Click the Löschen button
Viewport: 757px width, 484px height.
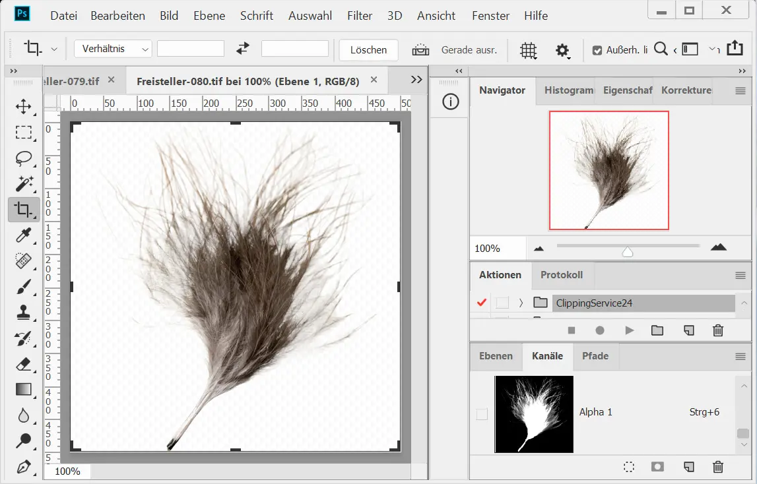[368, 49]
